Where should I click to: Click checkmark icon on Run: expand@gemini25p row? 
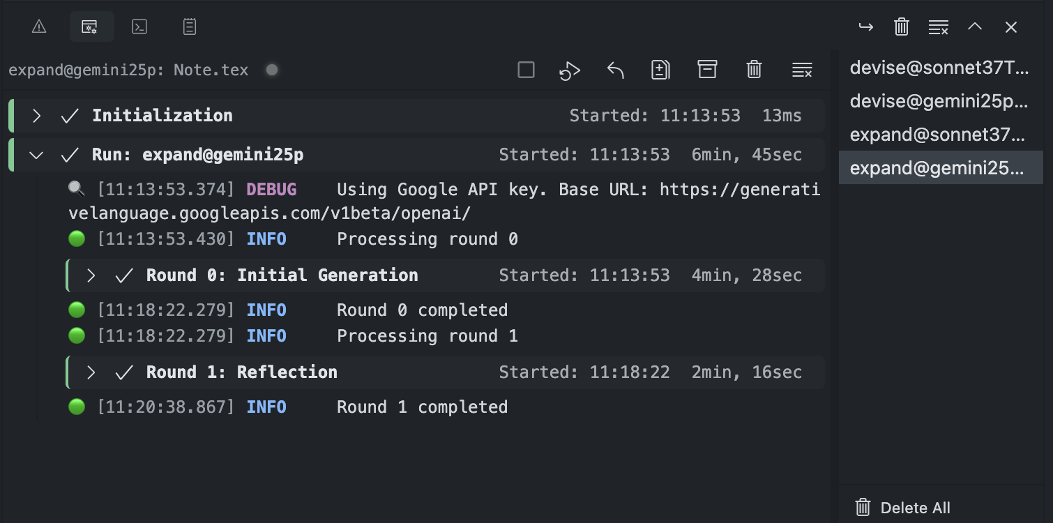click(69, 155)
